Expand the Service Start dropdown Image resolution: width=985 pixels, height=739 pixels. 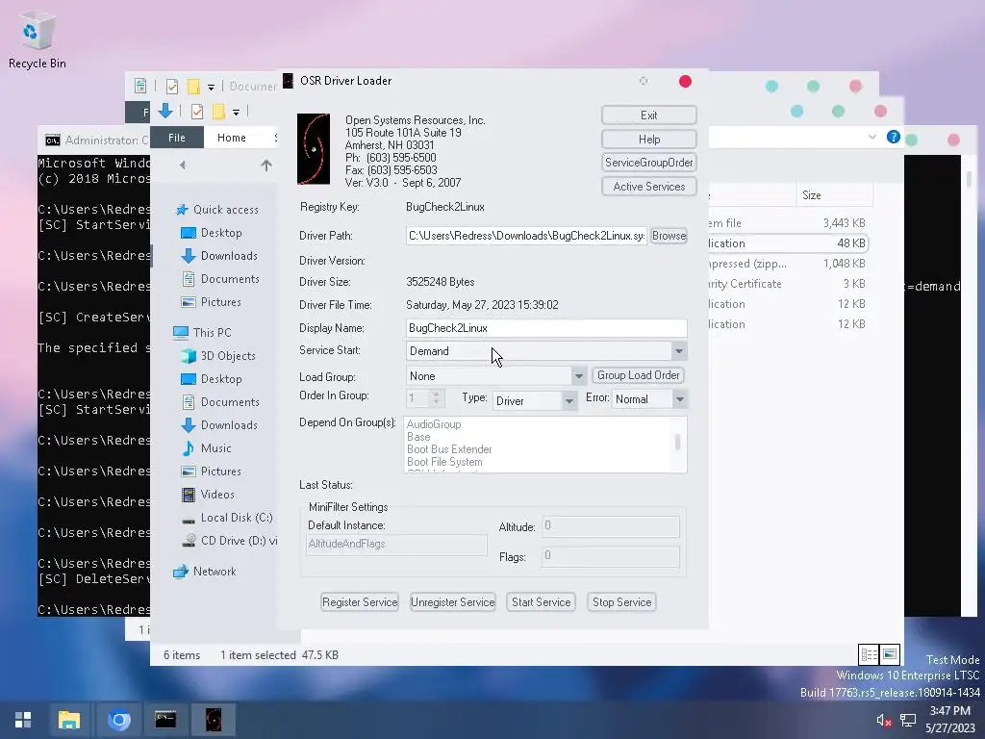click(679, 351)
